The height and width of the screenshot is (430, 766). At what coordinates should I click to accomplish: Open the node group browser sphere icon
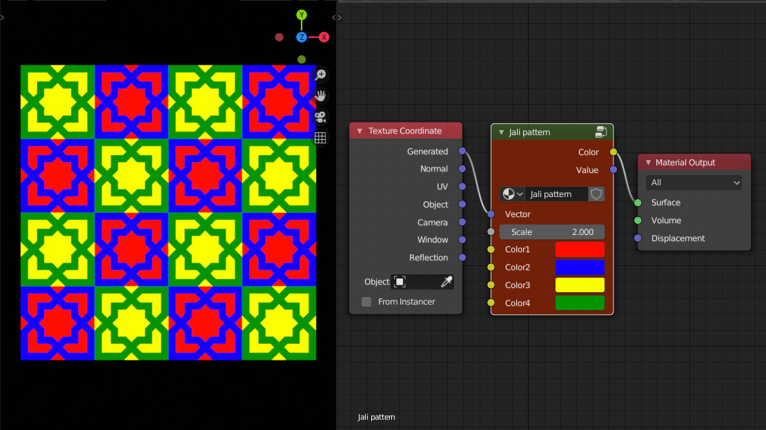click(508, 194)
